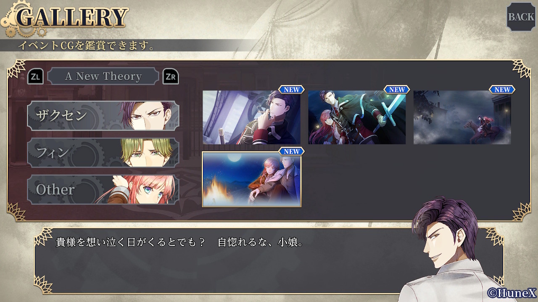This screenshot has height=302, width=538.
Task: View the foggy night horseback rider CG
Action: [462, 117]
